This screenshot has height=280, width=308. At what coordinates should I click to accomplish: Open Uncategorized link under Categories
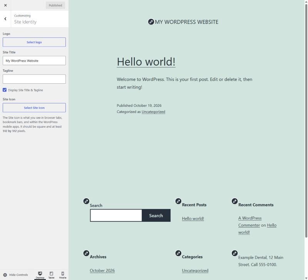pyautogui.click(x=195, y=271)
